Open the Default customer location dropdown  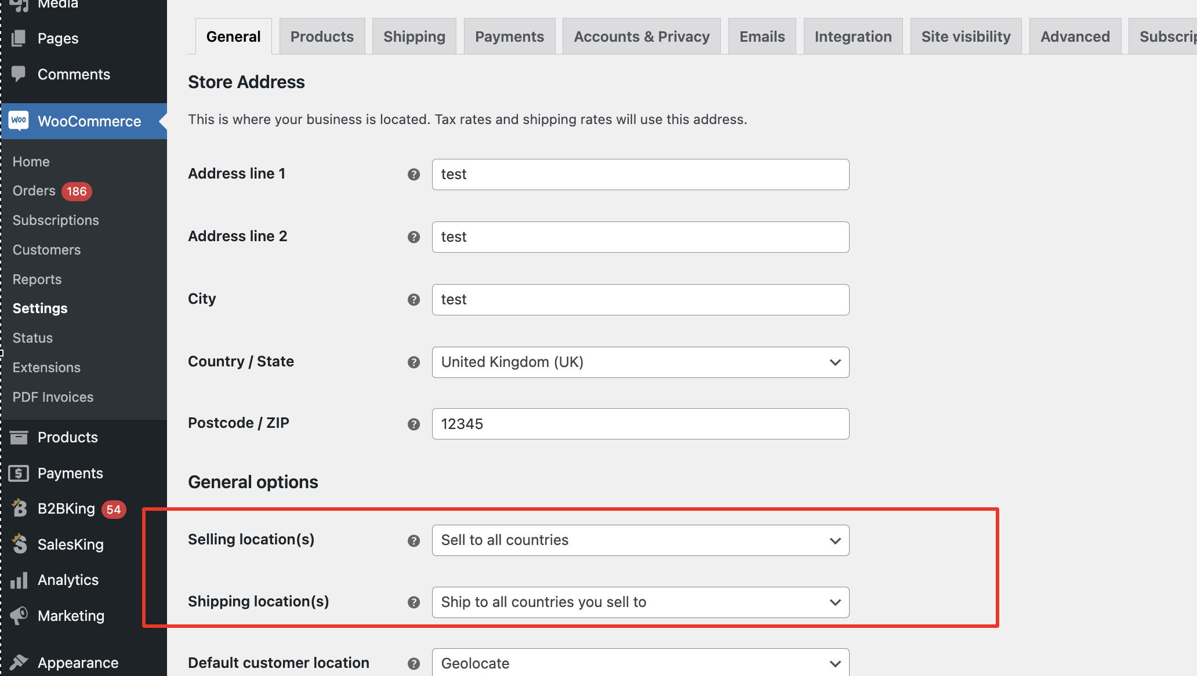pos(640,663)
